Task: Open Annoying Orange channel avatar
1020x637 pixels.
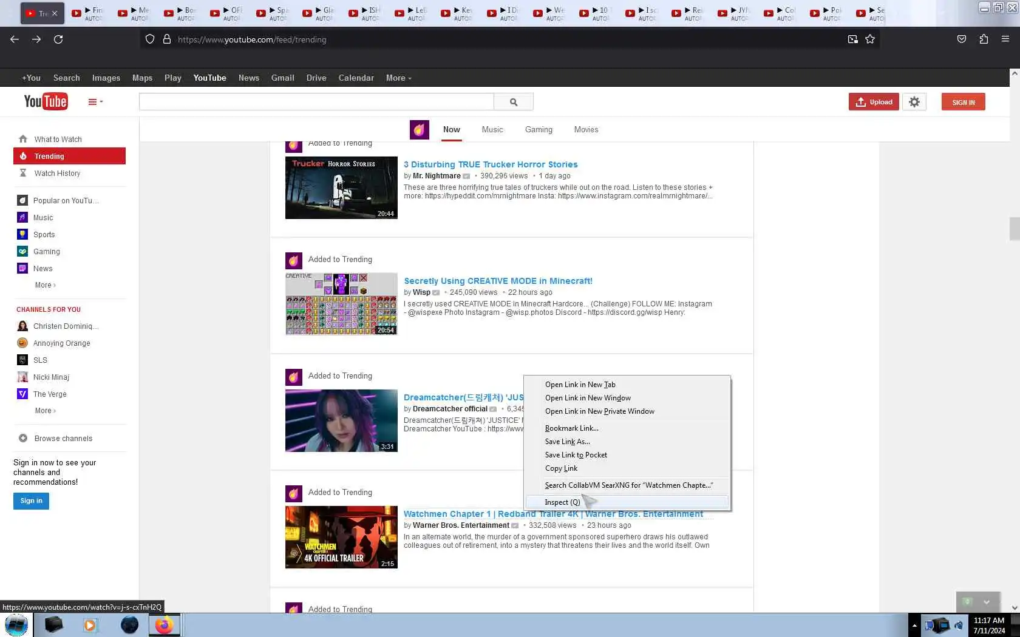Action: [22, 343]
